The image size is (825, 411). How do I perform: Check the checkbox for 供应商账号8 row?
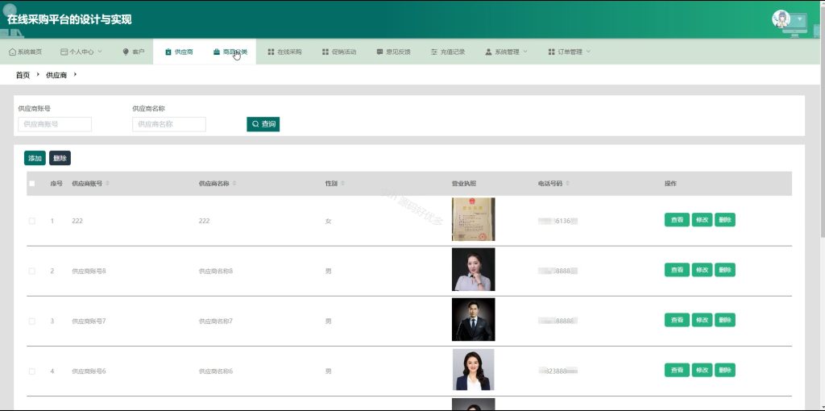tap(31, 271)
